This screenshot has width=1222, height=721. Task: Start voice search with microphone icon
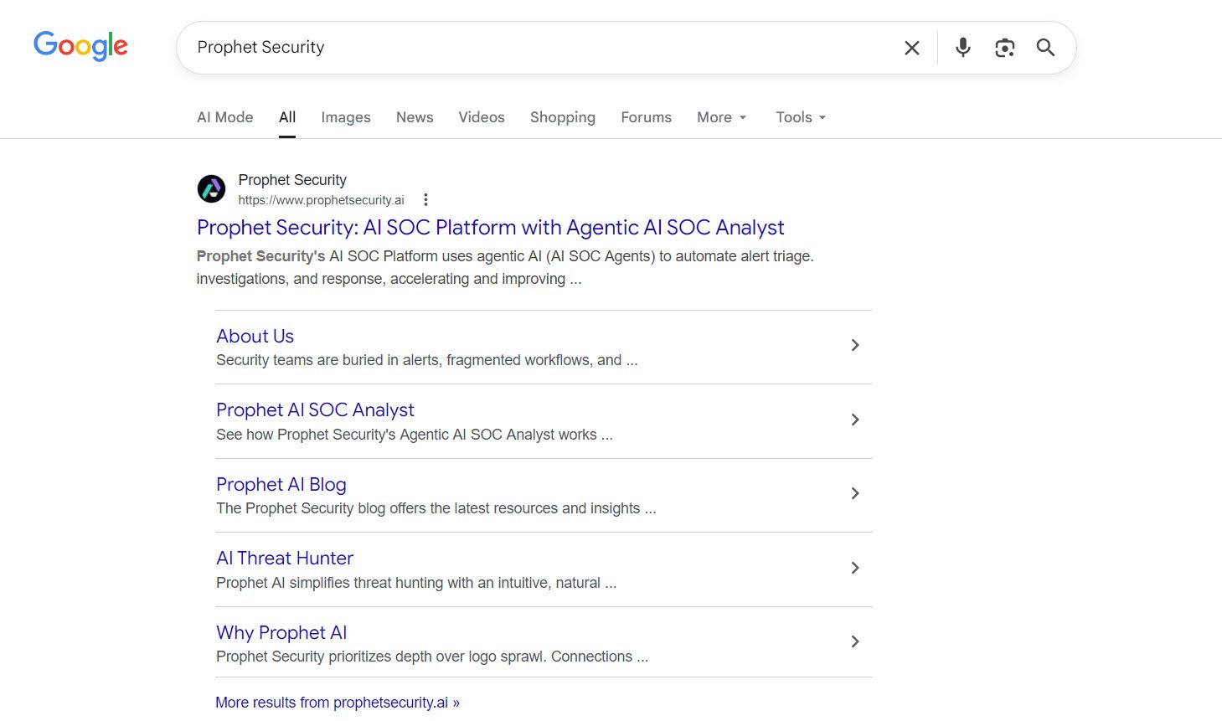963,48
